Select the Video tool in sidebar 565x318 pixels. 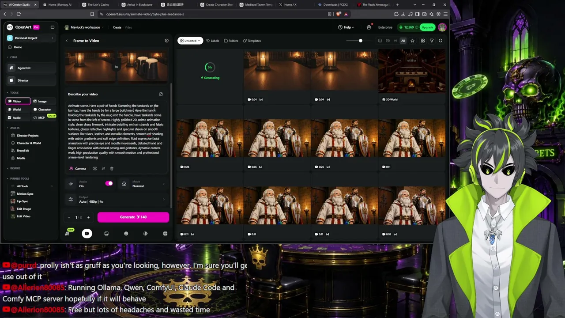point(18,101)
